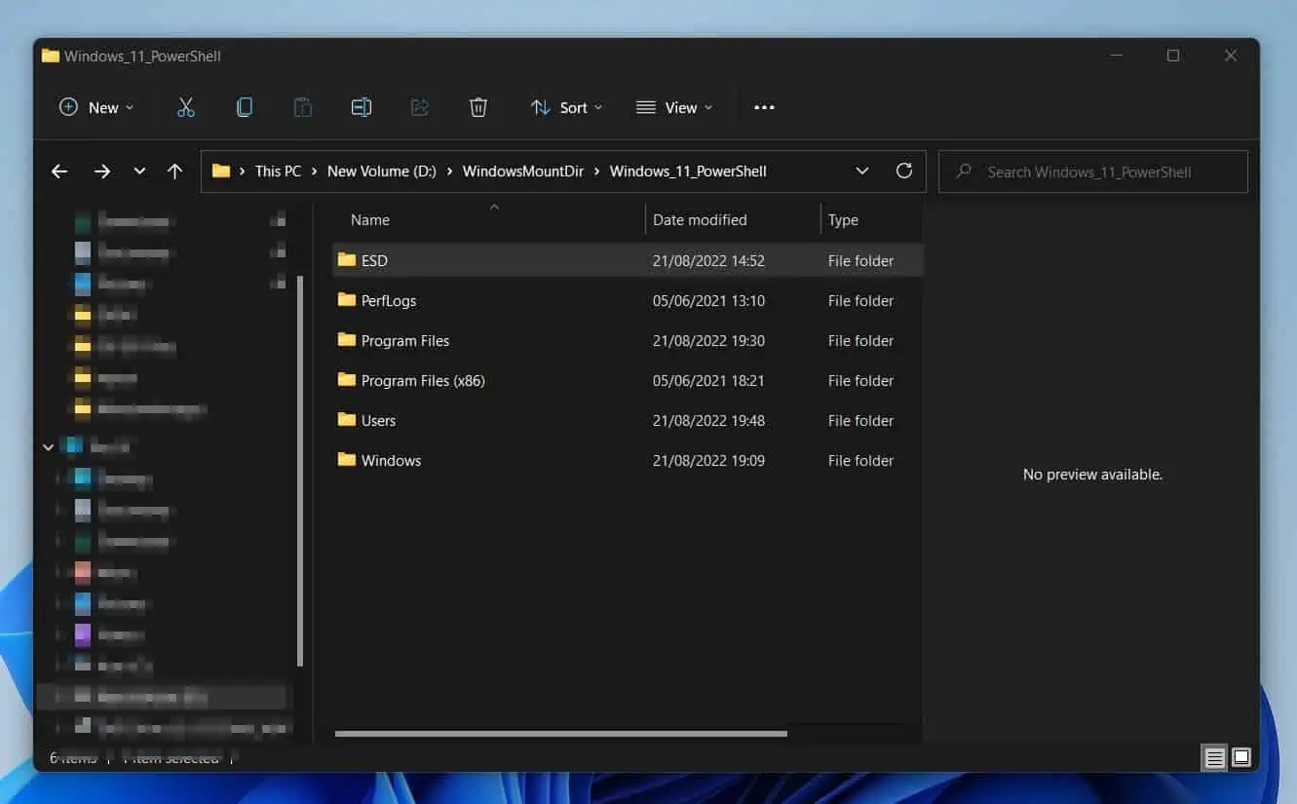The width and height of the screenshot is (1297, 804).
Task: Click the window title Windows_11_PowerShell
Action: click(142, 57)
